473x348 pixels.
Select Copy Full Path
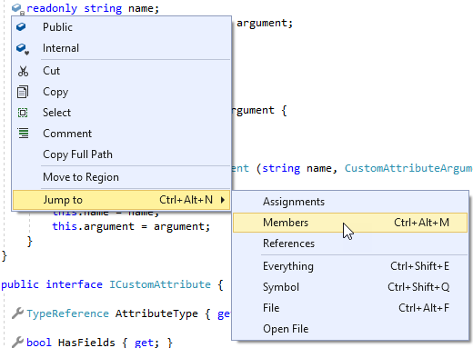tap(121, 154)
